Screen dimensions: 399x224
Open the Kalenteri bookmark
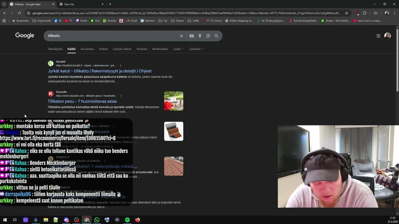point(147,21)
